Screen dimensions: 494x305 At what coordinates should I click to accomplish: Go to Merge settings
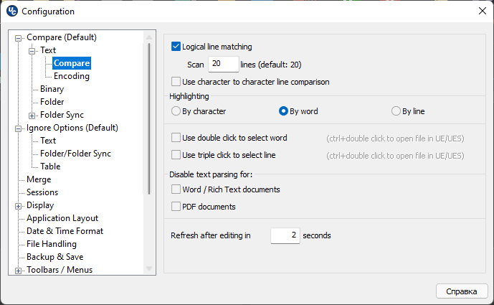(39, 179)
